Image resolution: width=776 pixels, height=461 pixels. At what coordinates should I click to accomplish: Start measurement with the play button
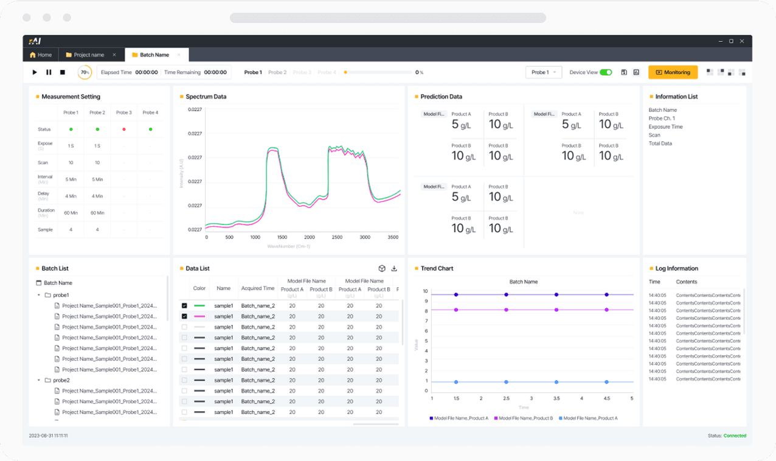35,72
